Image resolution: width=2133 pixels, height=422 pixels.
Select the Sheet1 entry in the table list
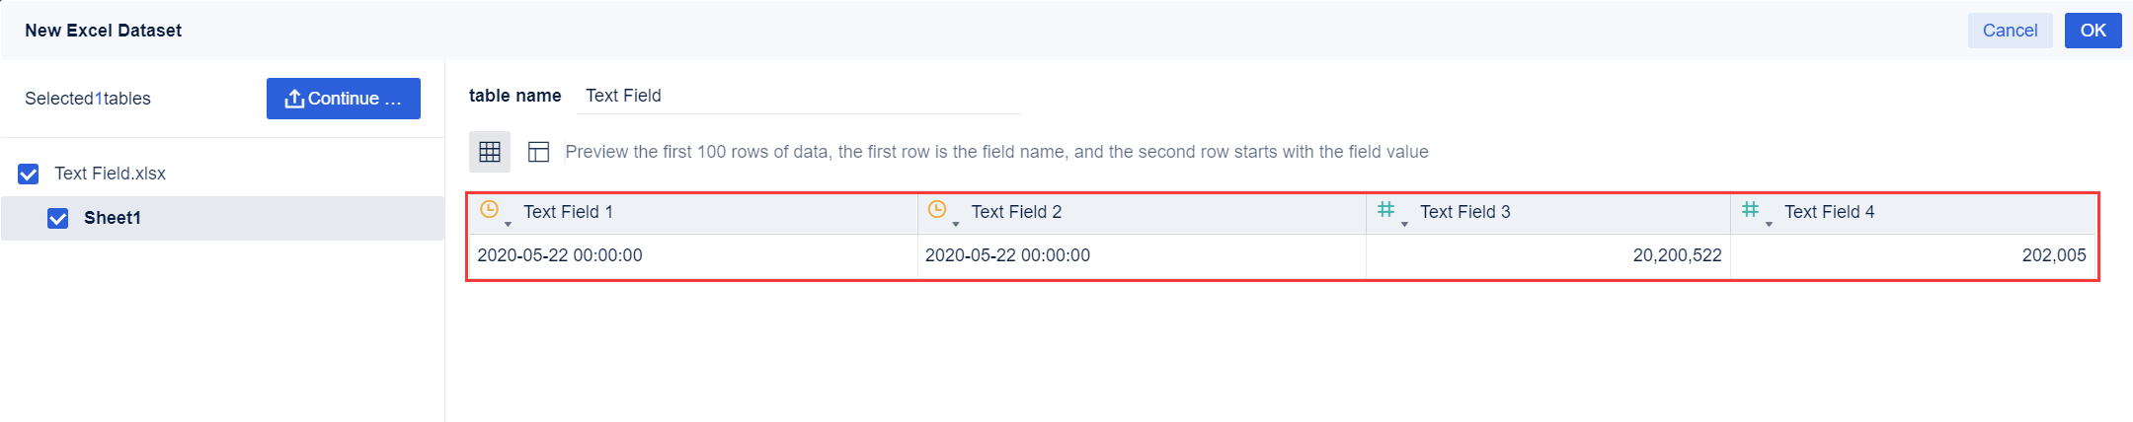pyautogui.click(x=113, y=218)
